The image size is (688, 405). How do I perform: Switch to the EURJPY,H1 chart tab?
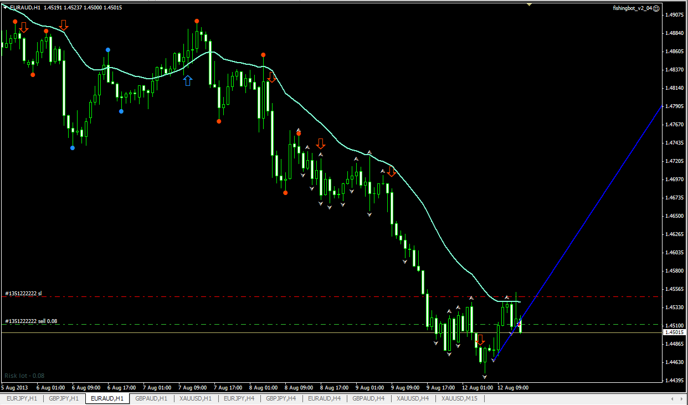pos(22,398)
